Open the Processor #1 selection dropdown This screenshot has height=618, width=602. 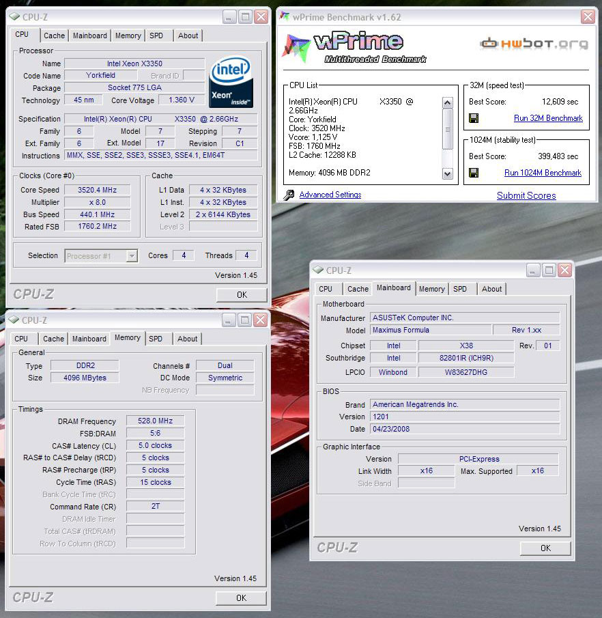[x=132, y=256]
